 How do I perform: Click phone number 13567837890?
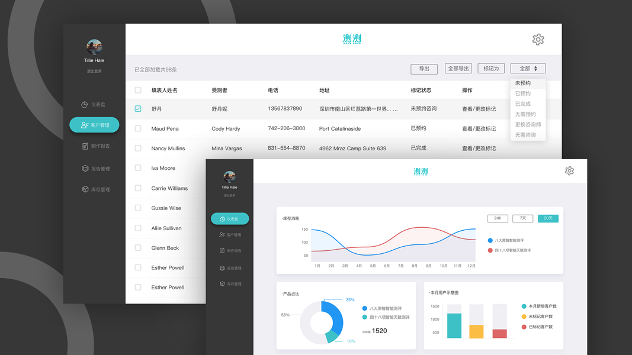[x=285, y=109]
